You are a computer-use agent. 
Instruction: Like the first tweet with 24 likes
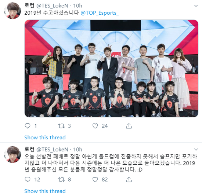pyautogui.click(x=95, y=126)
